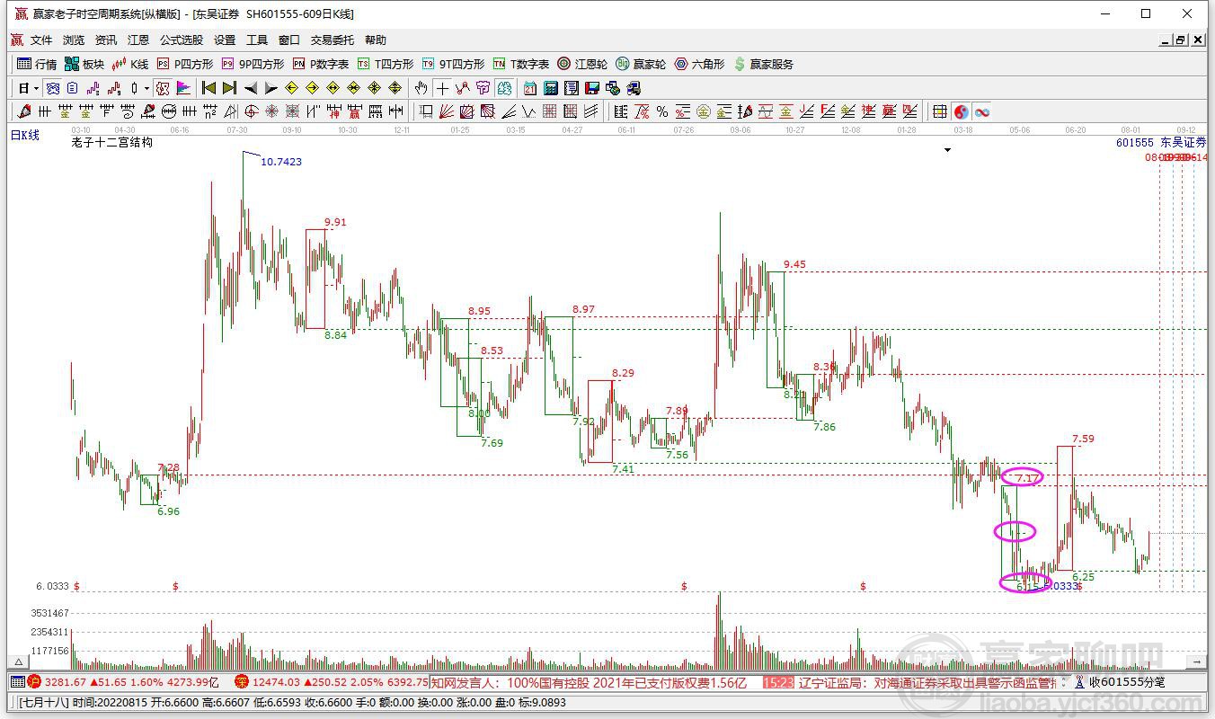Toggle the colored flag indicator button
The width and height of the screenshot is (1215, 719).
point(183,88)
